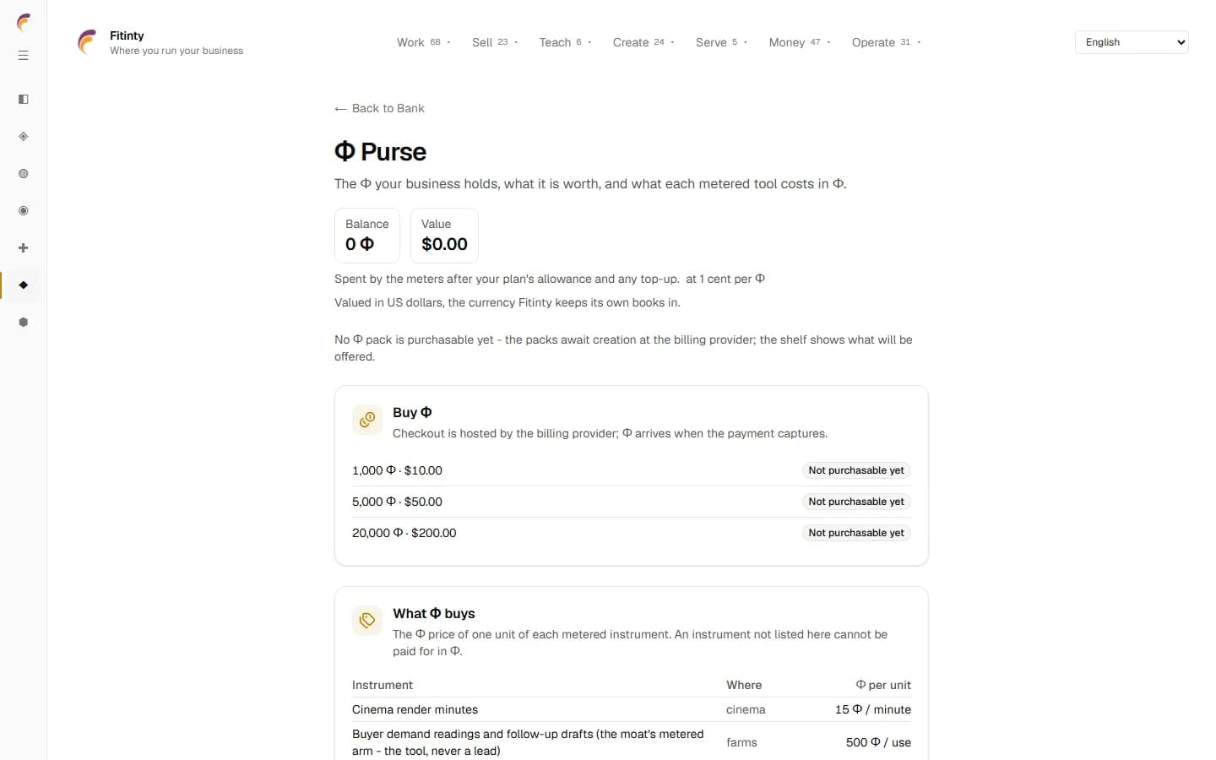Click the Cinema render minutes row

[x=632, y=709]
